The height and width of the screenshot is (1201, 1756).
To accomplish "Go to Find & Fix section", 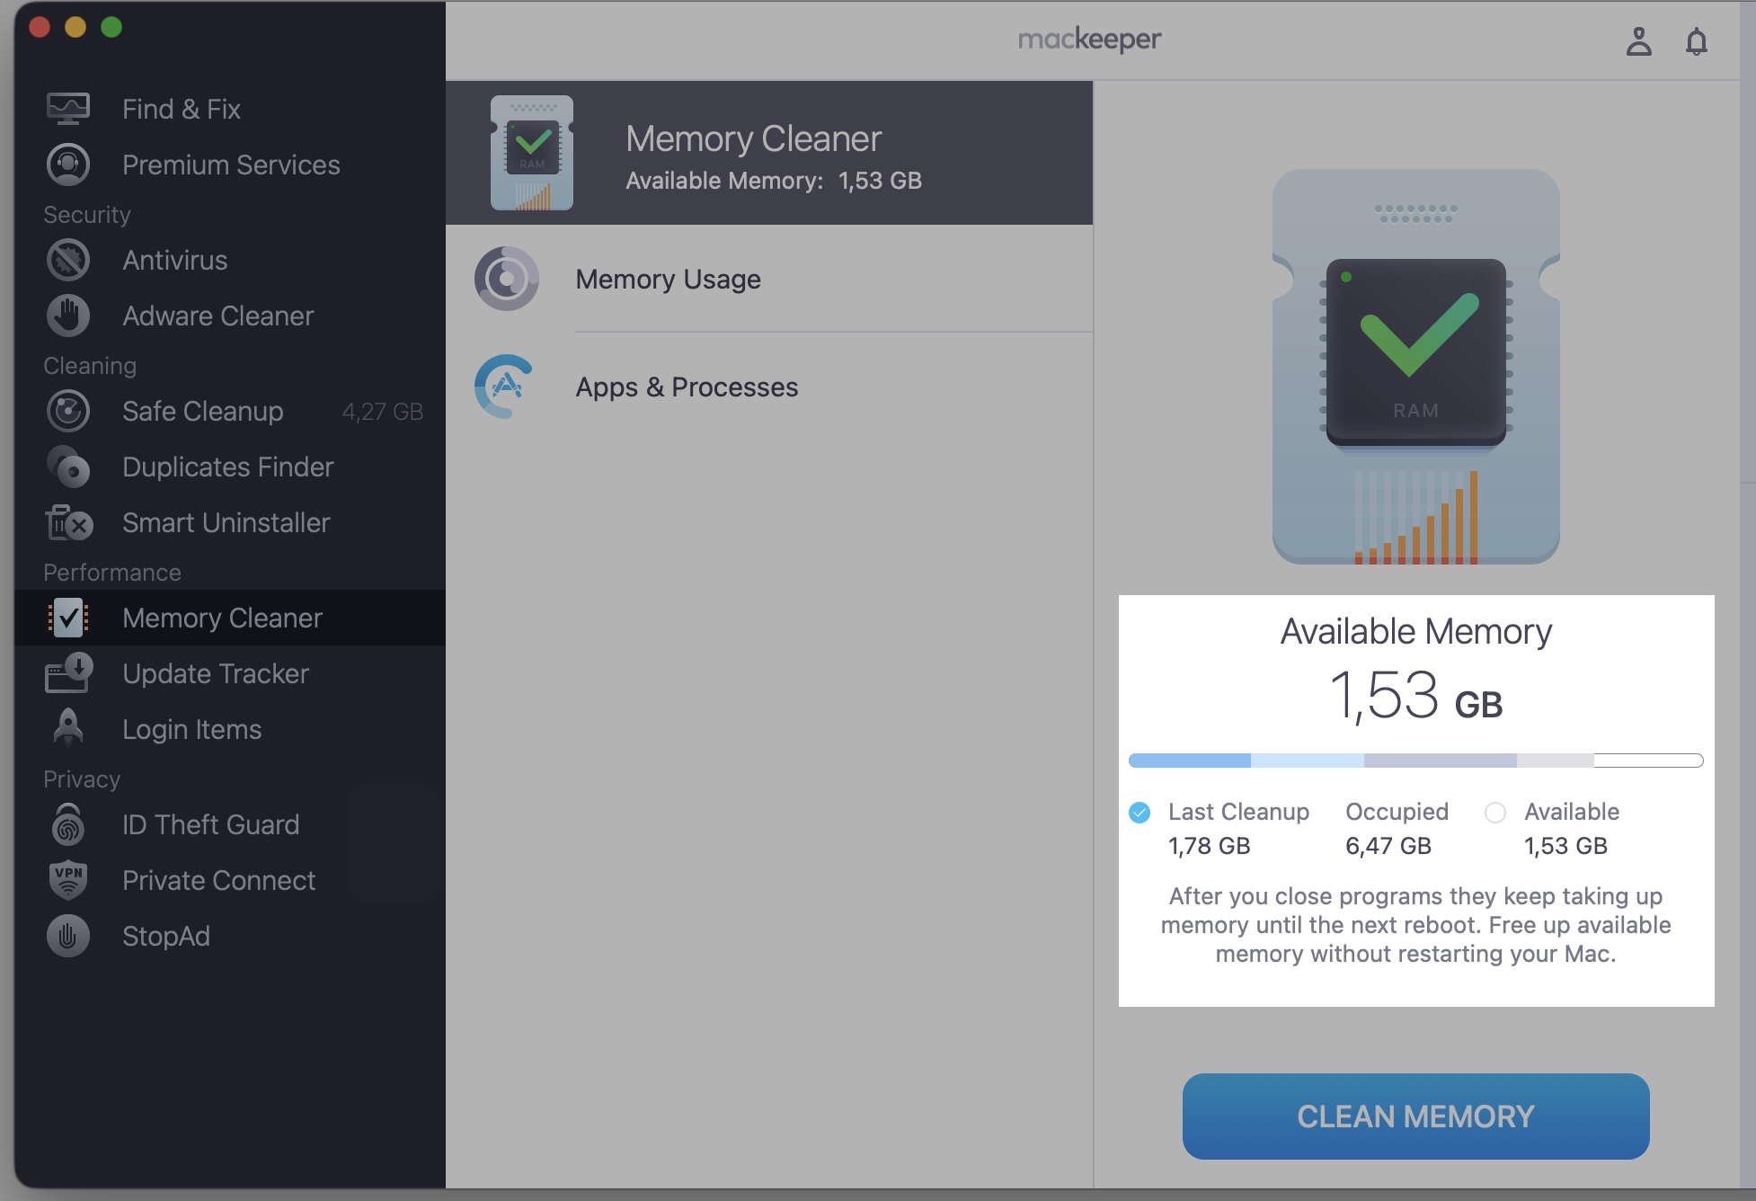I will 182,109.
